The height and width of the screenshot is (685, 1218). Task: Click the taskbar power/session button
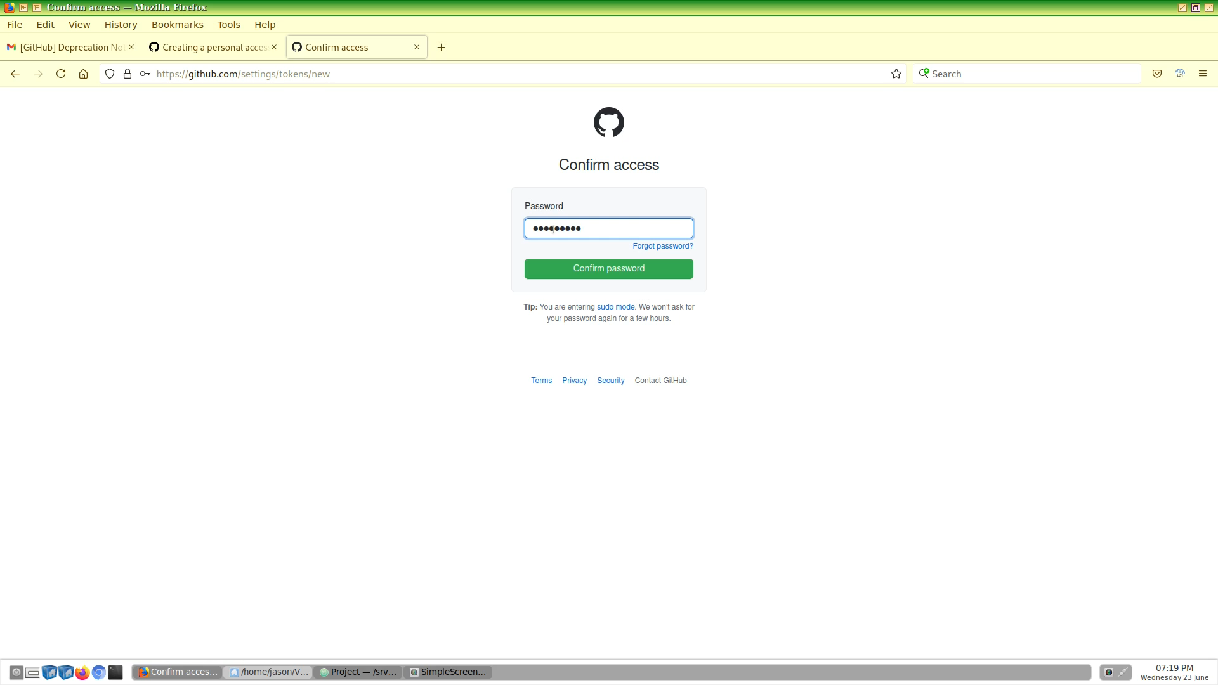point(16,672)
